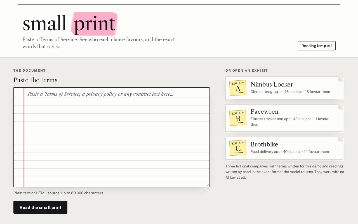Open the Pacewren exhibit title
Viewport: 358px width, 224px height.
(264, 111)
